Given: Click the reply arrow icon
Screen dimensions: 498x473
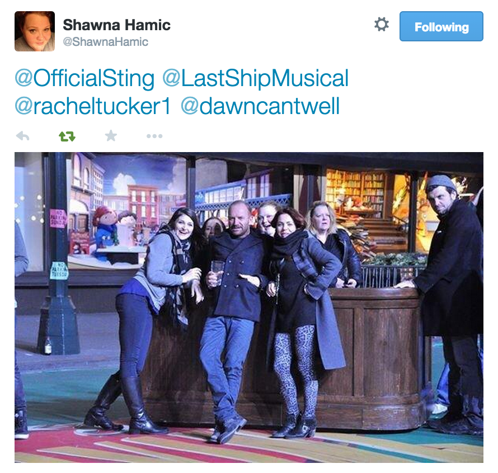Looking at the screenshot, I should pyautogui.click(x=22, y=136).
